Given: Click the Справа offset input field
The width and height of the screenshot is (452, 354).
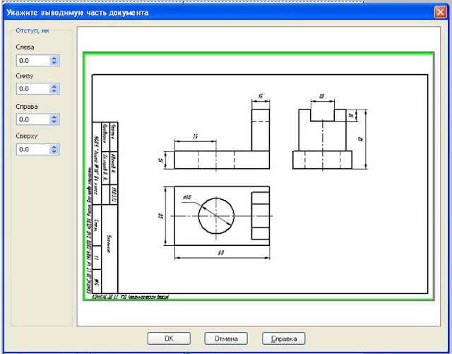Looking at the screenshot, I should click(33, 119).
